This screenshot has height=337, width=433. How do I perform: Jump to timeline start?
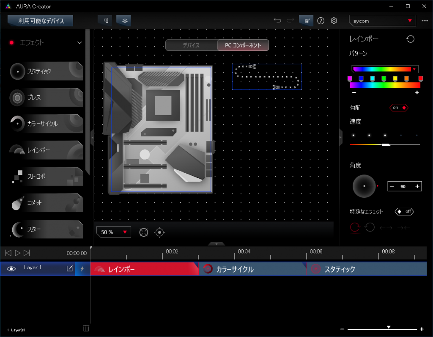coord(8,253)
